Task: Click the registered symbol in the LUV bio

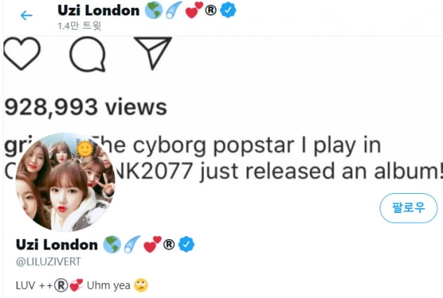Action: pyautogui.click(x=61, y=285)
